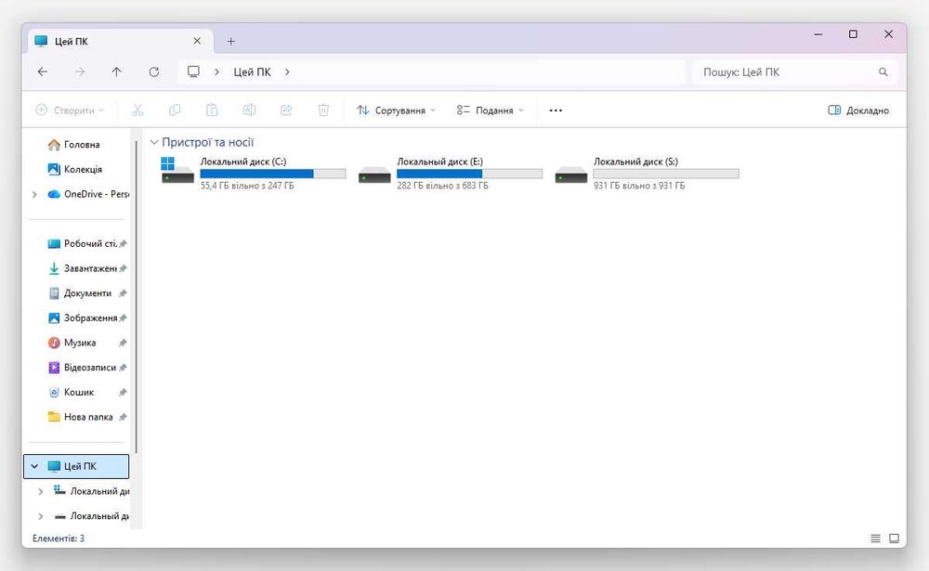Click the Cut scissors icon
The image size is (929, 571).
coord(137,110)
